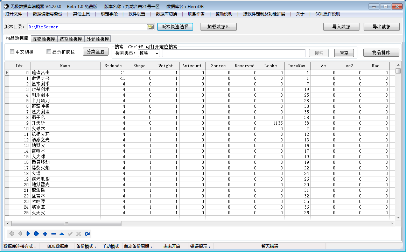Open 关于 menu
This screenshot has height=252, width=406.
pos(300,14)
